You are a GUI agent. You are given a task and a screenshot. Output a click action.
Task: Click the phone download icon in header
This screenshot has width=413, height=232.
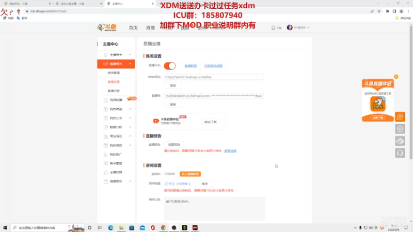273,28
